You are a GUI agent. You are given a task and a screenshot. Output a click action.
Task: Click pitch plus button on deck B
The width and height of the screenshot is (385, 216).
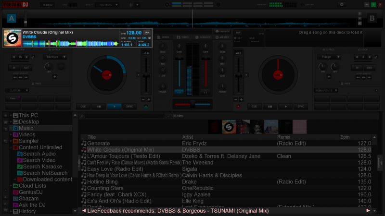click(241, 100)
